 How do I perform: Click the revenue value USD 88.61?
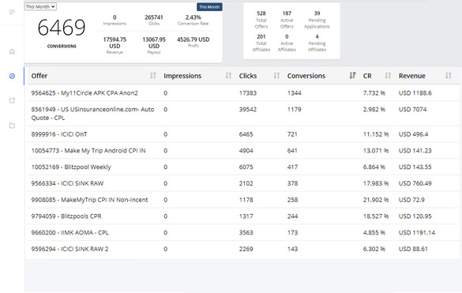[413, 249]
